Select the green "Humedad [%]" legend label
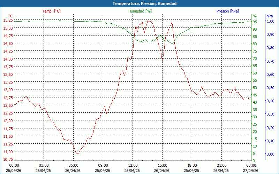 (140, 11)
